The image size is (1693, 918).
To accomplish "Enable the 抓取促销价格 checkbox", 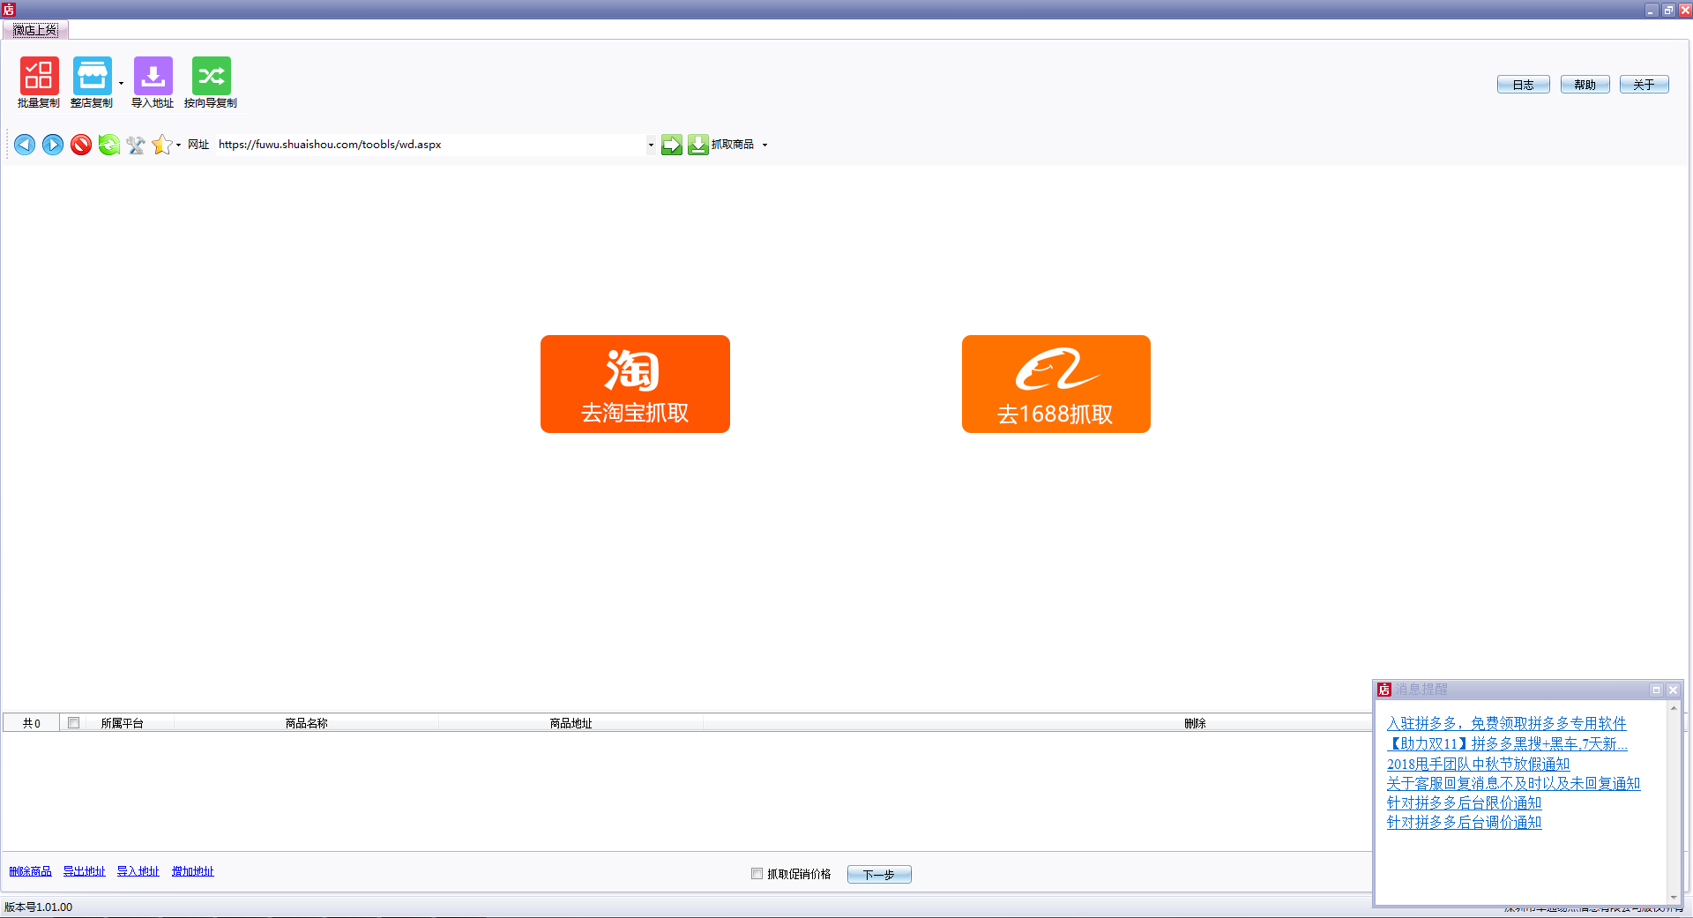I will (x=757, y=874).
